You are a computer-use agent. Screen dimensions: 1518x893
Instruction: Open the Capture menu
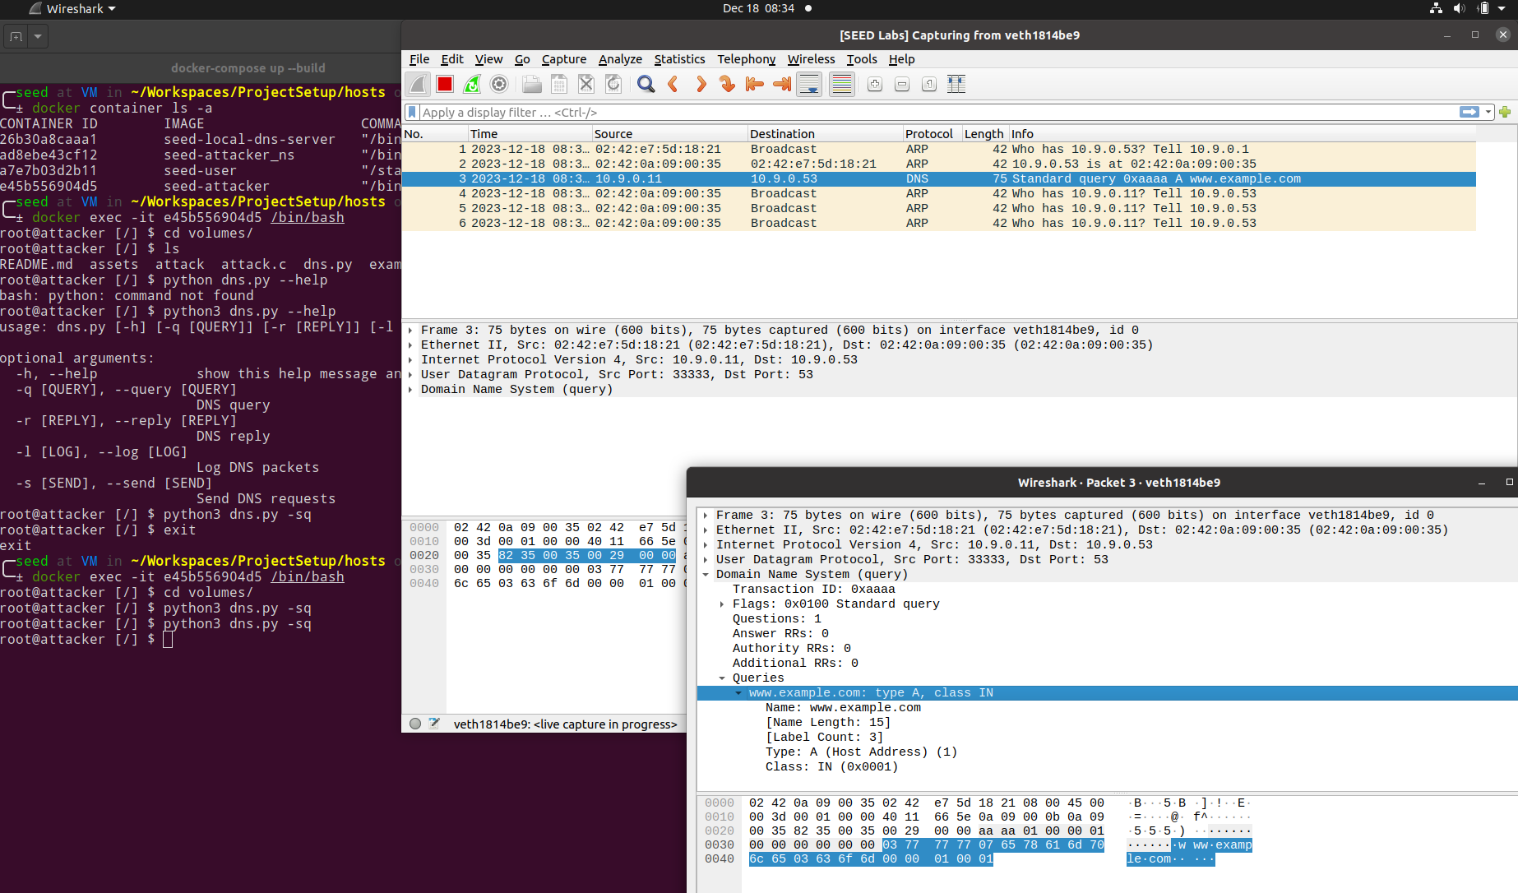[564, 59]
